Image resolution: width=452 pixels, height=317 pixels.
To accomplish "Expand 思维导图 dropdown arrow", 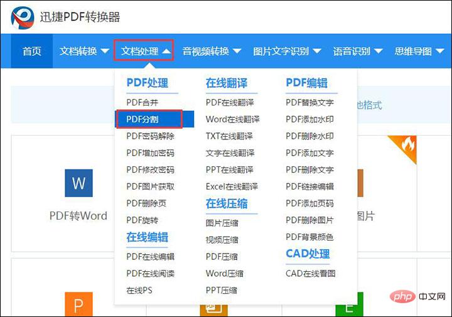I will click(x=439, y=51).
